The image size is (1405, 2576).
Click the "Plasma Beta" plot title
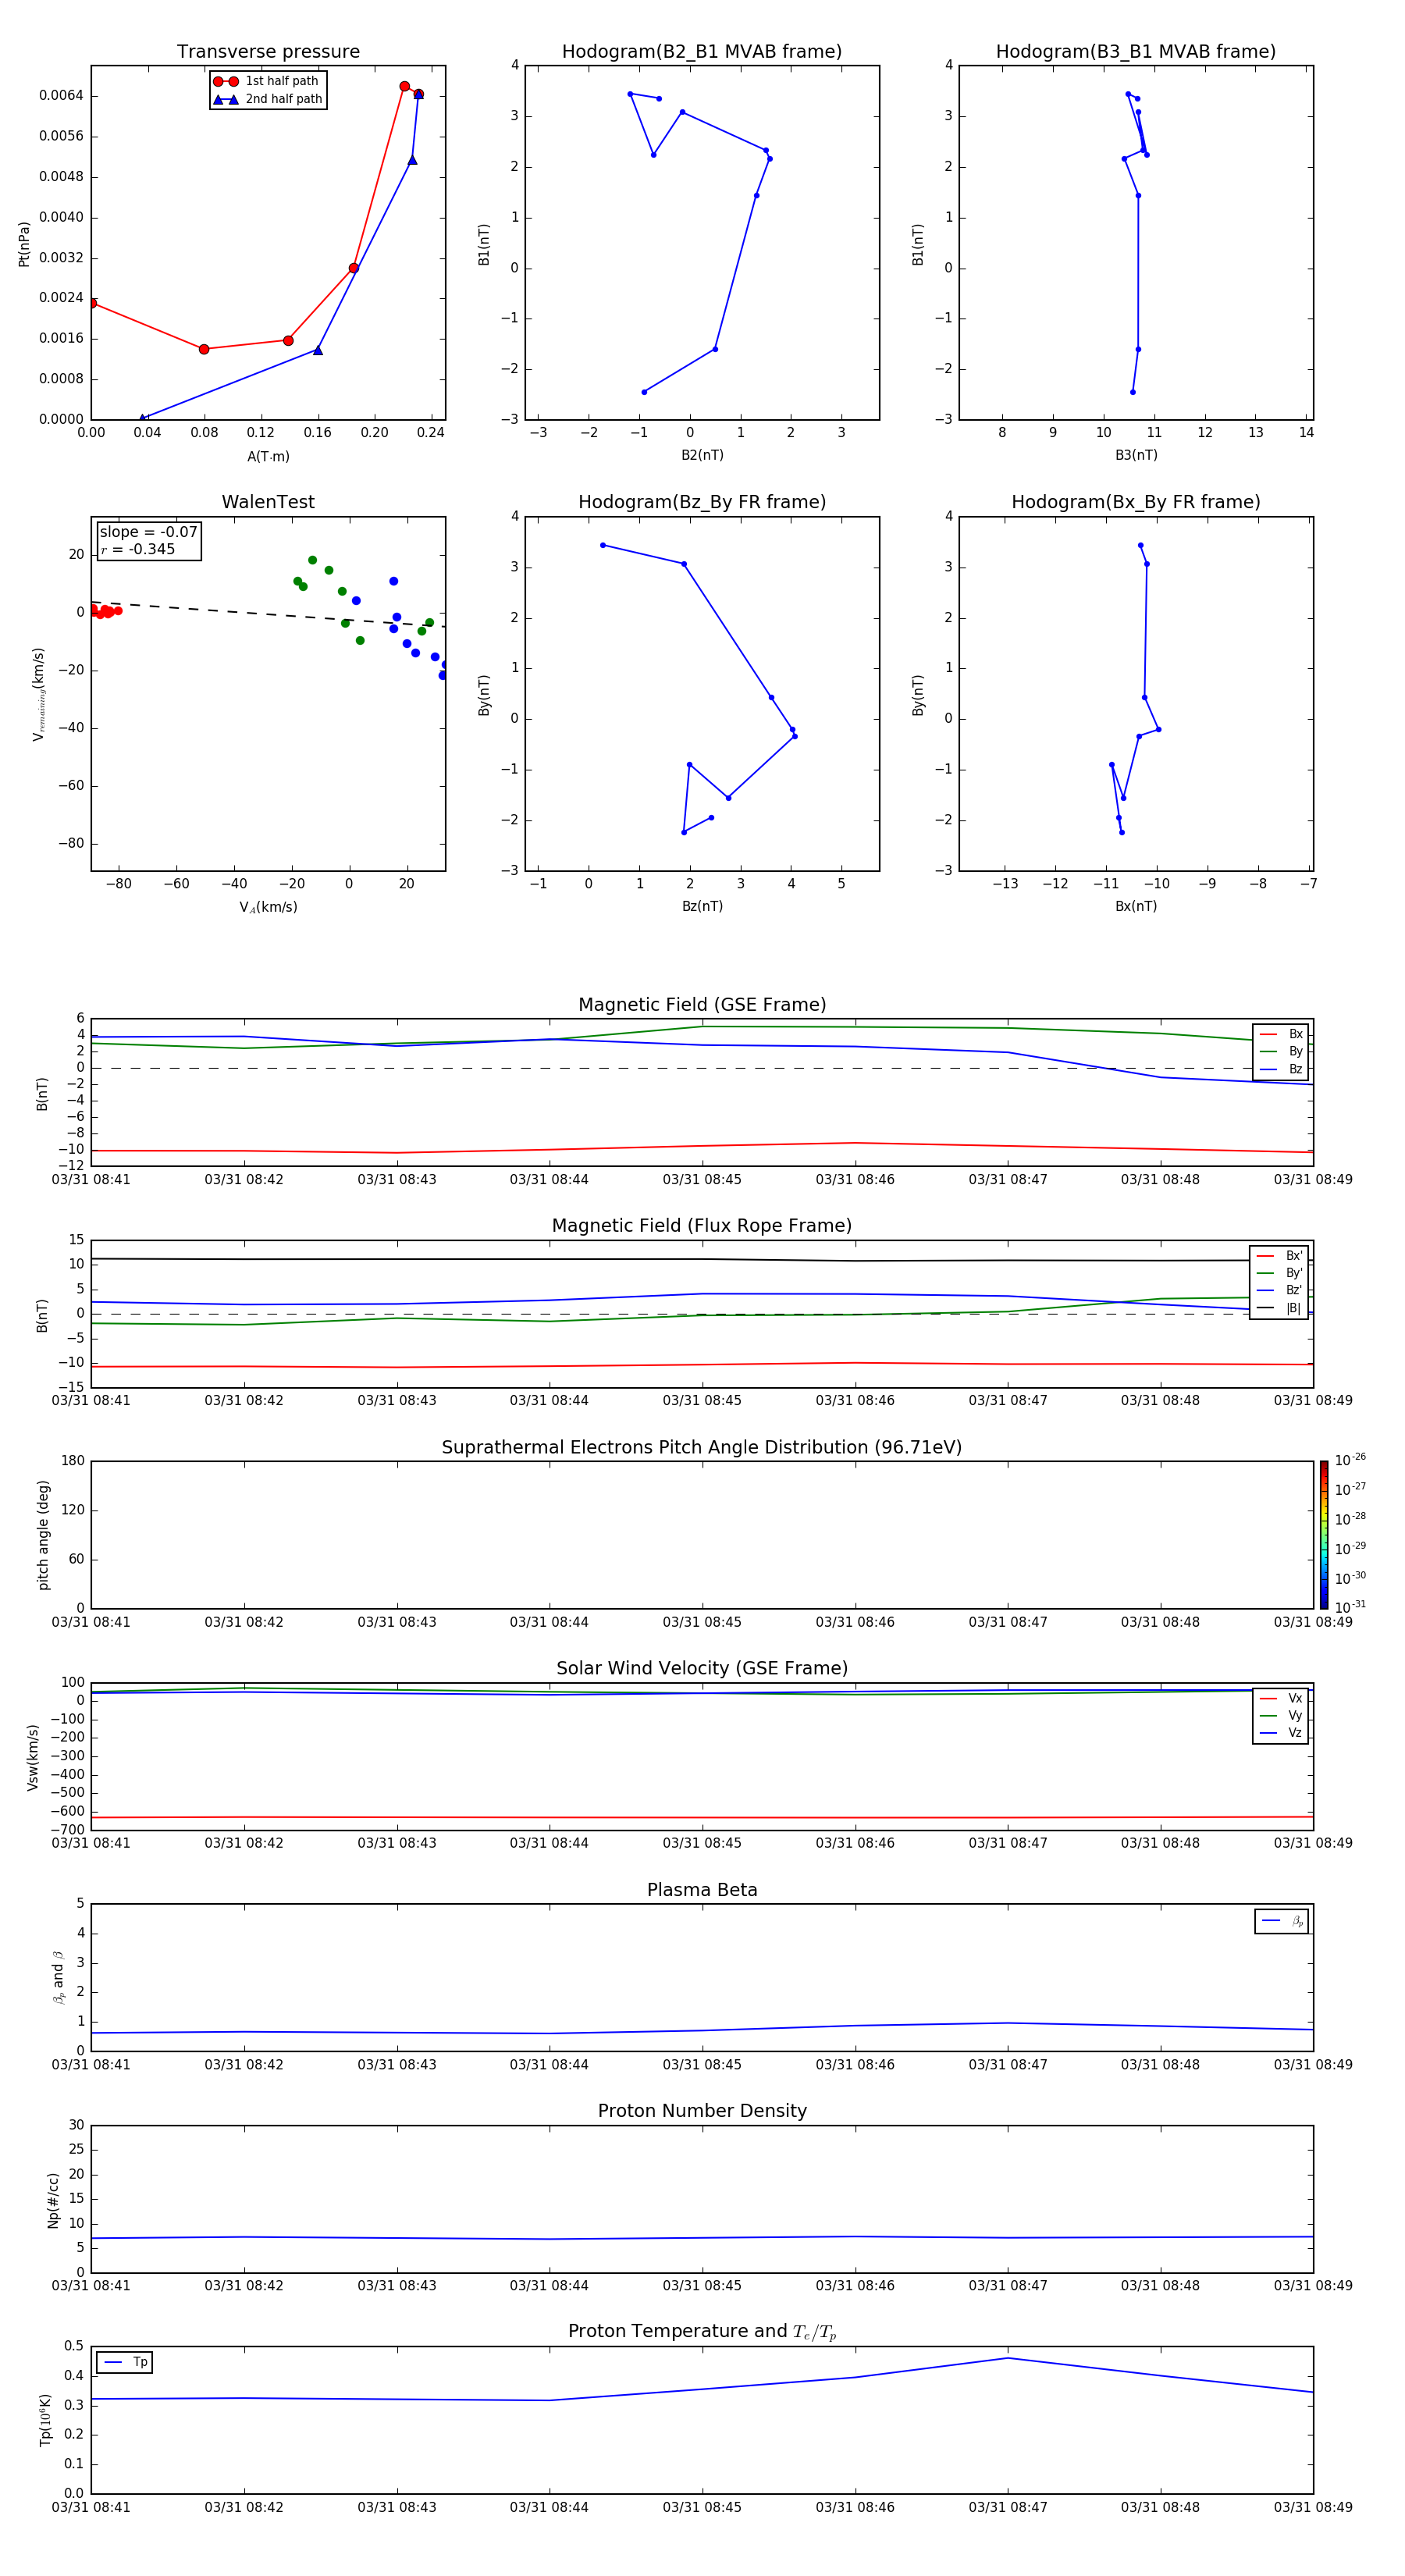[x=702, y=1890]
